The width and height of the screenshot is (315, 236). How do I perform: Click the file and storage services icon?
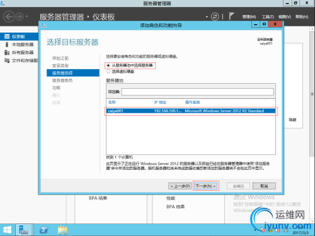[7, 60]
